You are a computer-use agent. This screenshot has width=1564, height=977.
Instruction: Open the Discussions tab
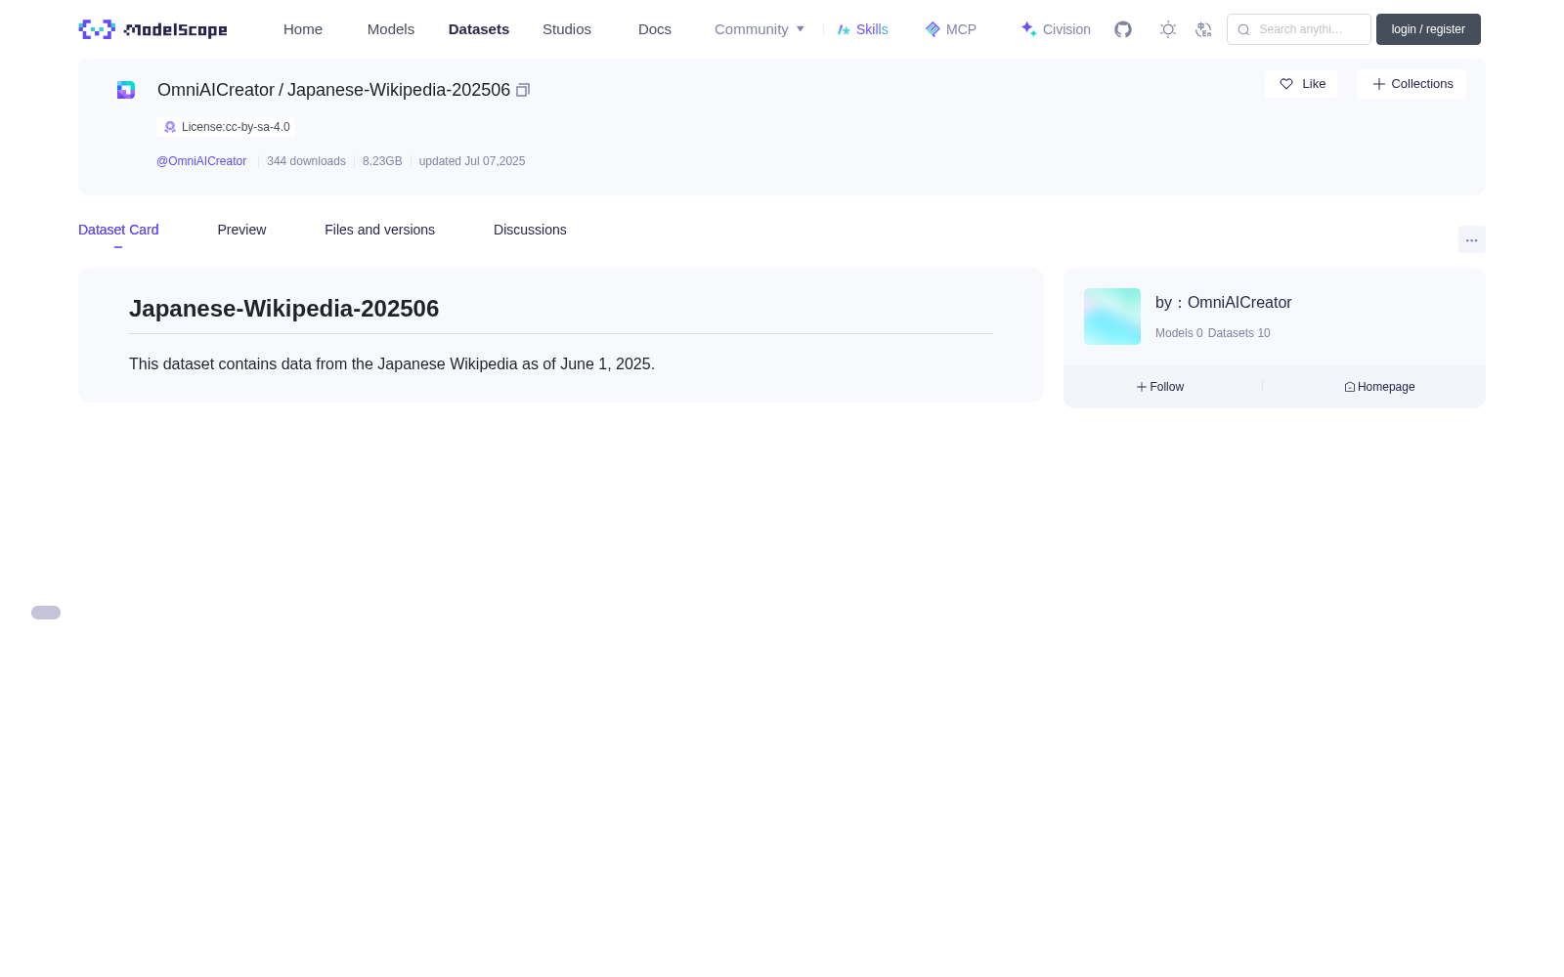click(x=530, y=230)
